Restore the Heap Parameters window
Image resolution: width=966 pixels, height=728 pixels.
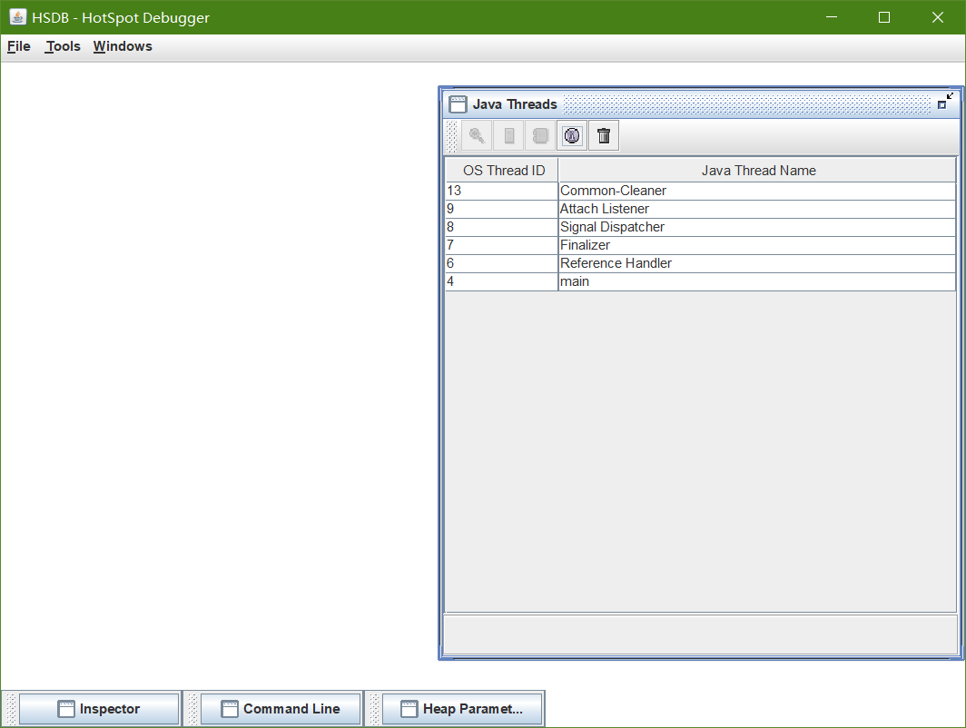coord(462,709)
